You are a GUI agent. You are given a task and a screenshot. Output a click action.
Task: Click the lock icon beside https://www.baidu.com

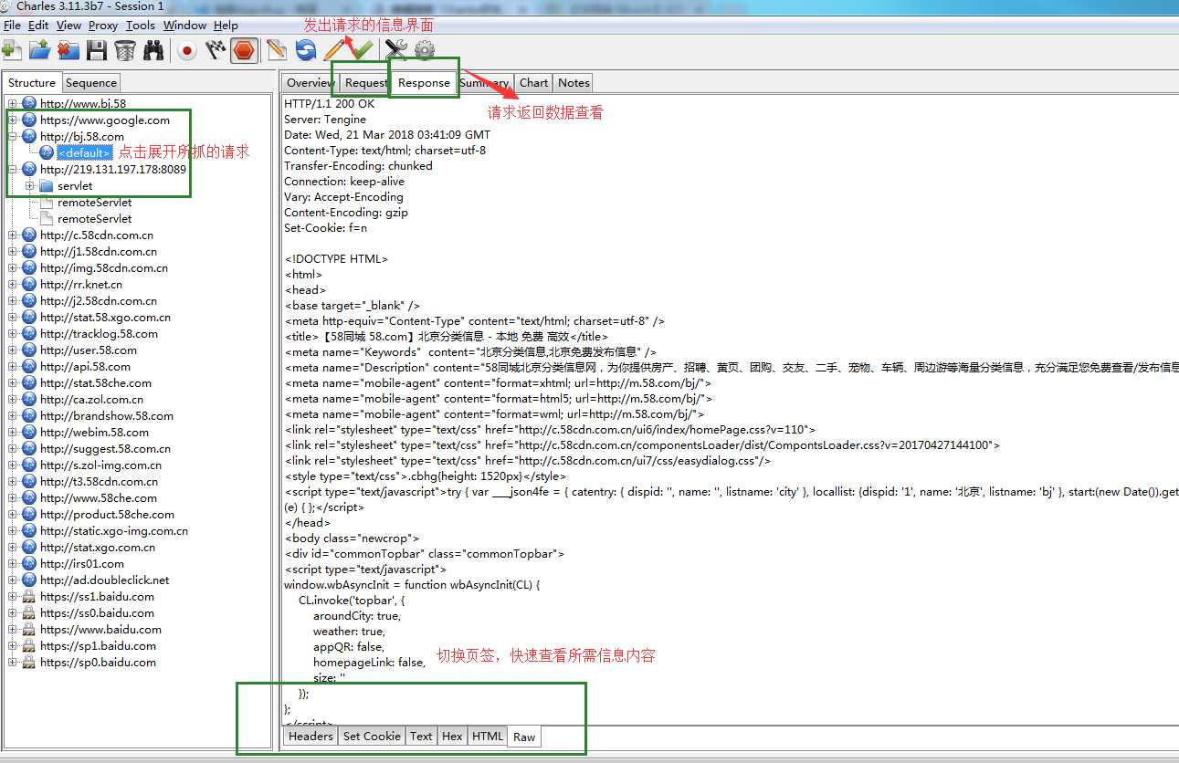pos(29,630)
